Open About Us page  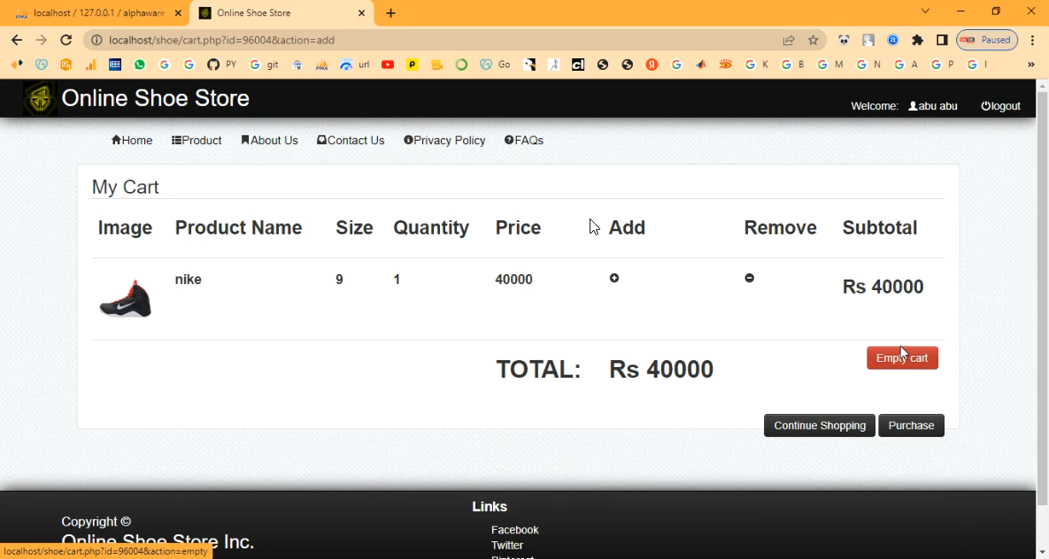[270, 141]
